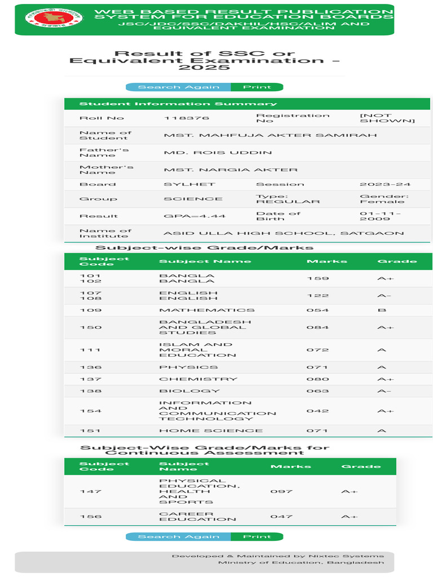Select the board value SYLHET

(189, 184)
